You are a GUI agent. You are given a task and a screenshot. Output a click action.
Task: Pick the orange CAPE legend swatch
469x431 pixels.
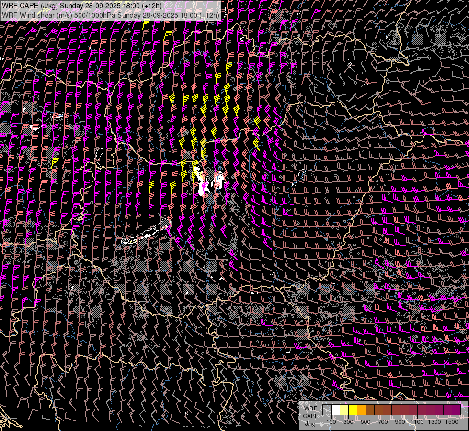pos(361,410)
